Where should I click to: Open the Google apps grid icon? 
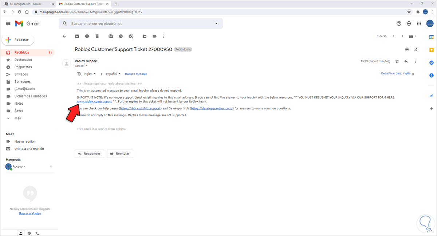tap(419, 24)
